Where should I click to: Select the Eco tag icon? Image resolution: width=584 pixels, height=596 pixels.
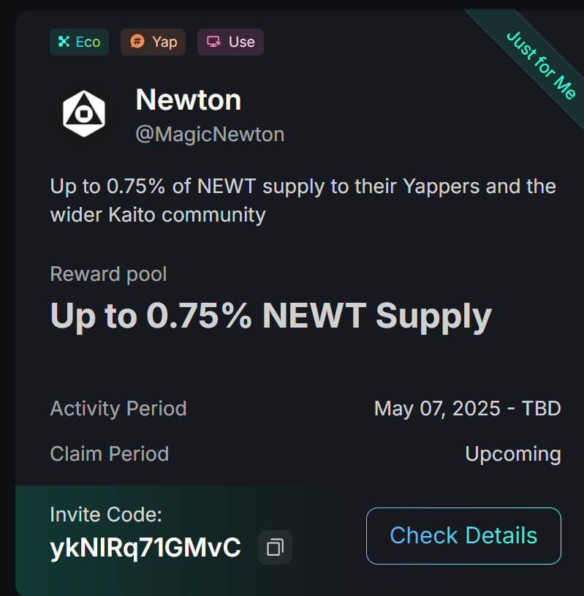(x=64, y=42)
